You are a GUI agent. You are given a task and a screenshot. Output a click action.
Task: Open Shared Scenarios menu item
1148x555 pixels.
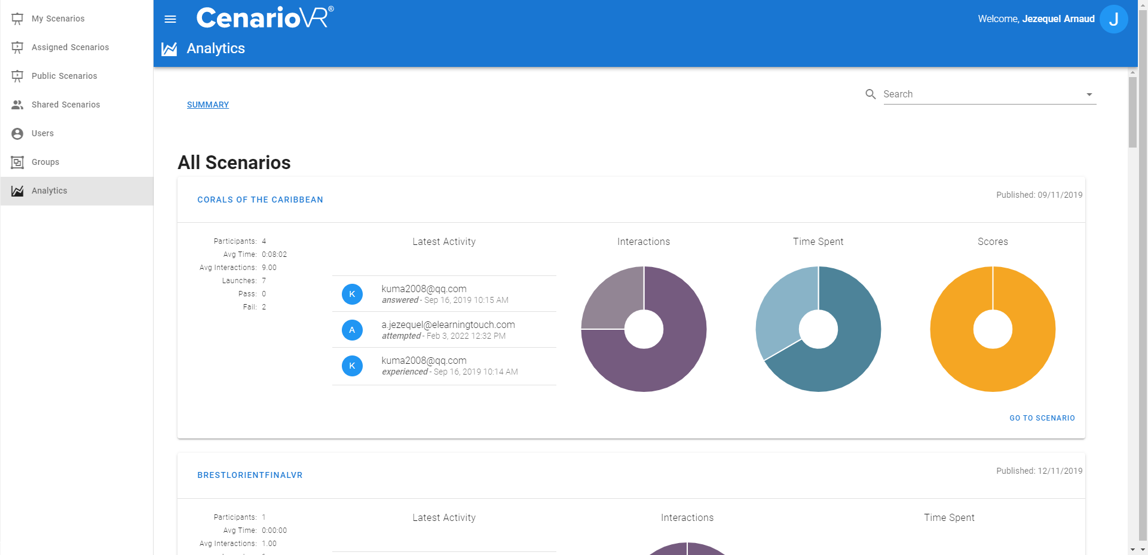point(76,105)
